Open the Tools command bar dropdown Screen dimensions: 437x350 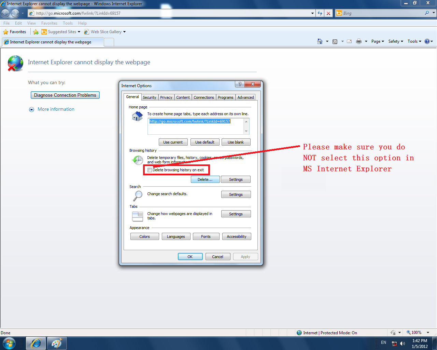tap(414, 41)
